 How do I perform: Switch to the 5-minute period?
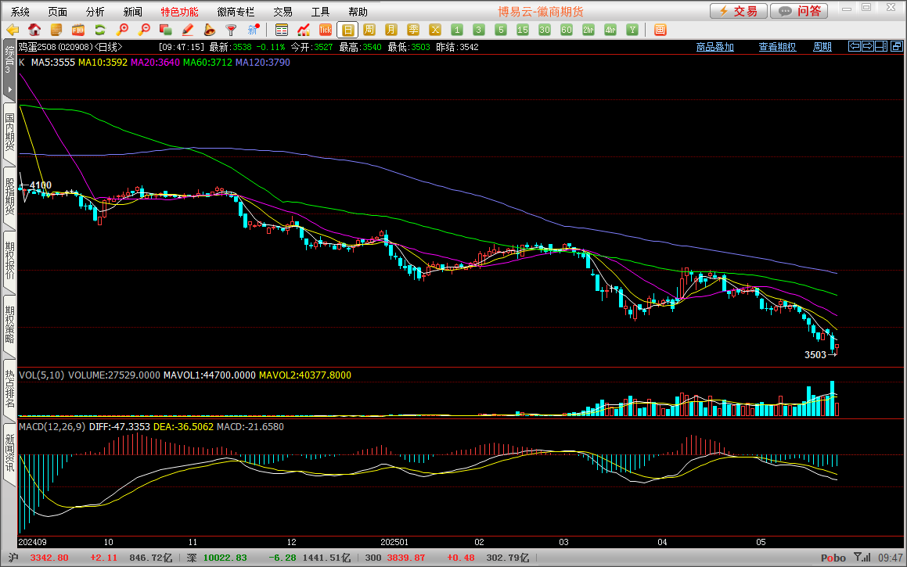click(x=501, y=30)
